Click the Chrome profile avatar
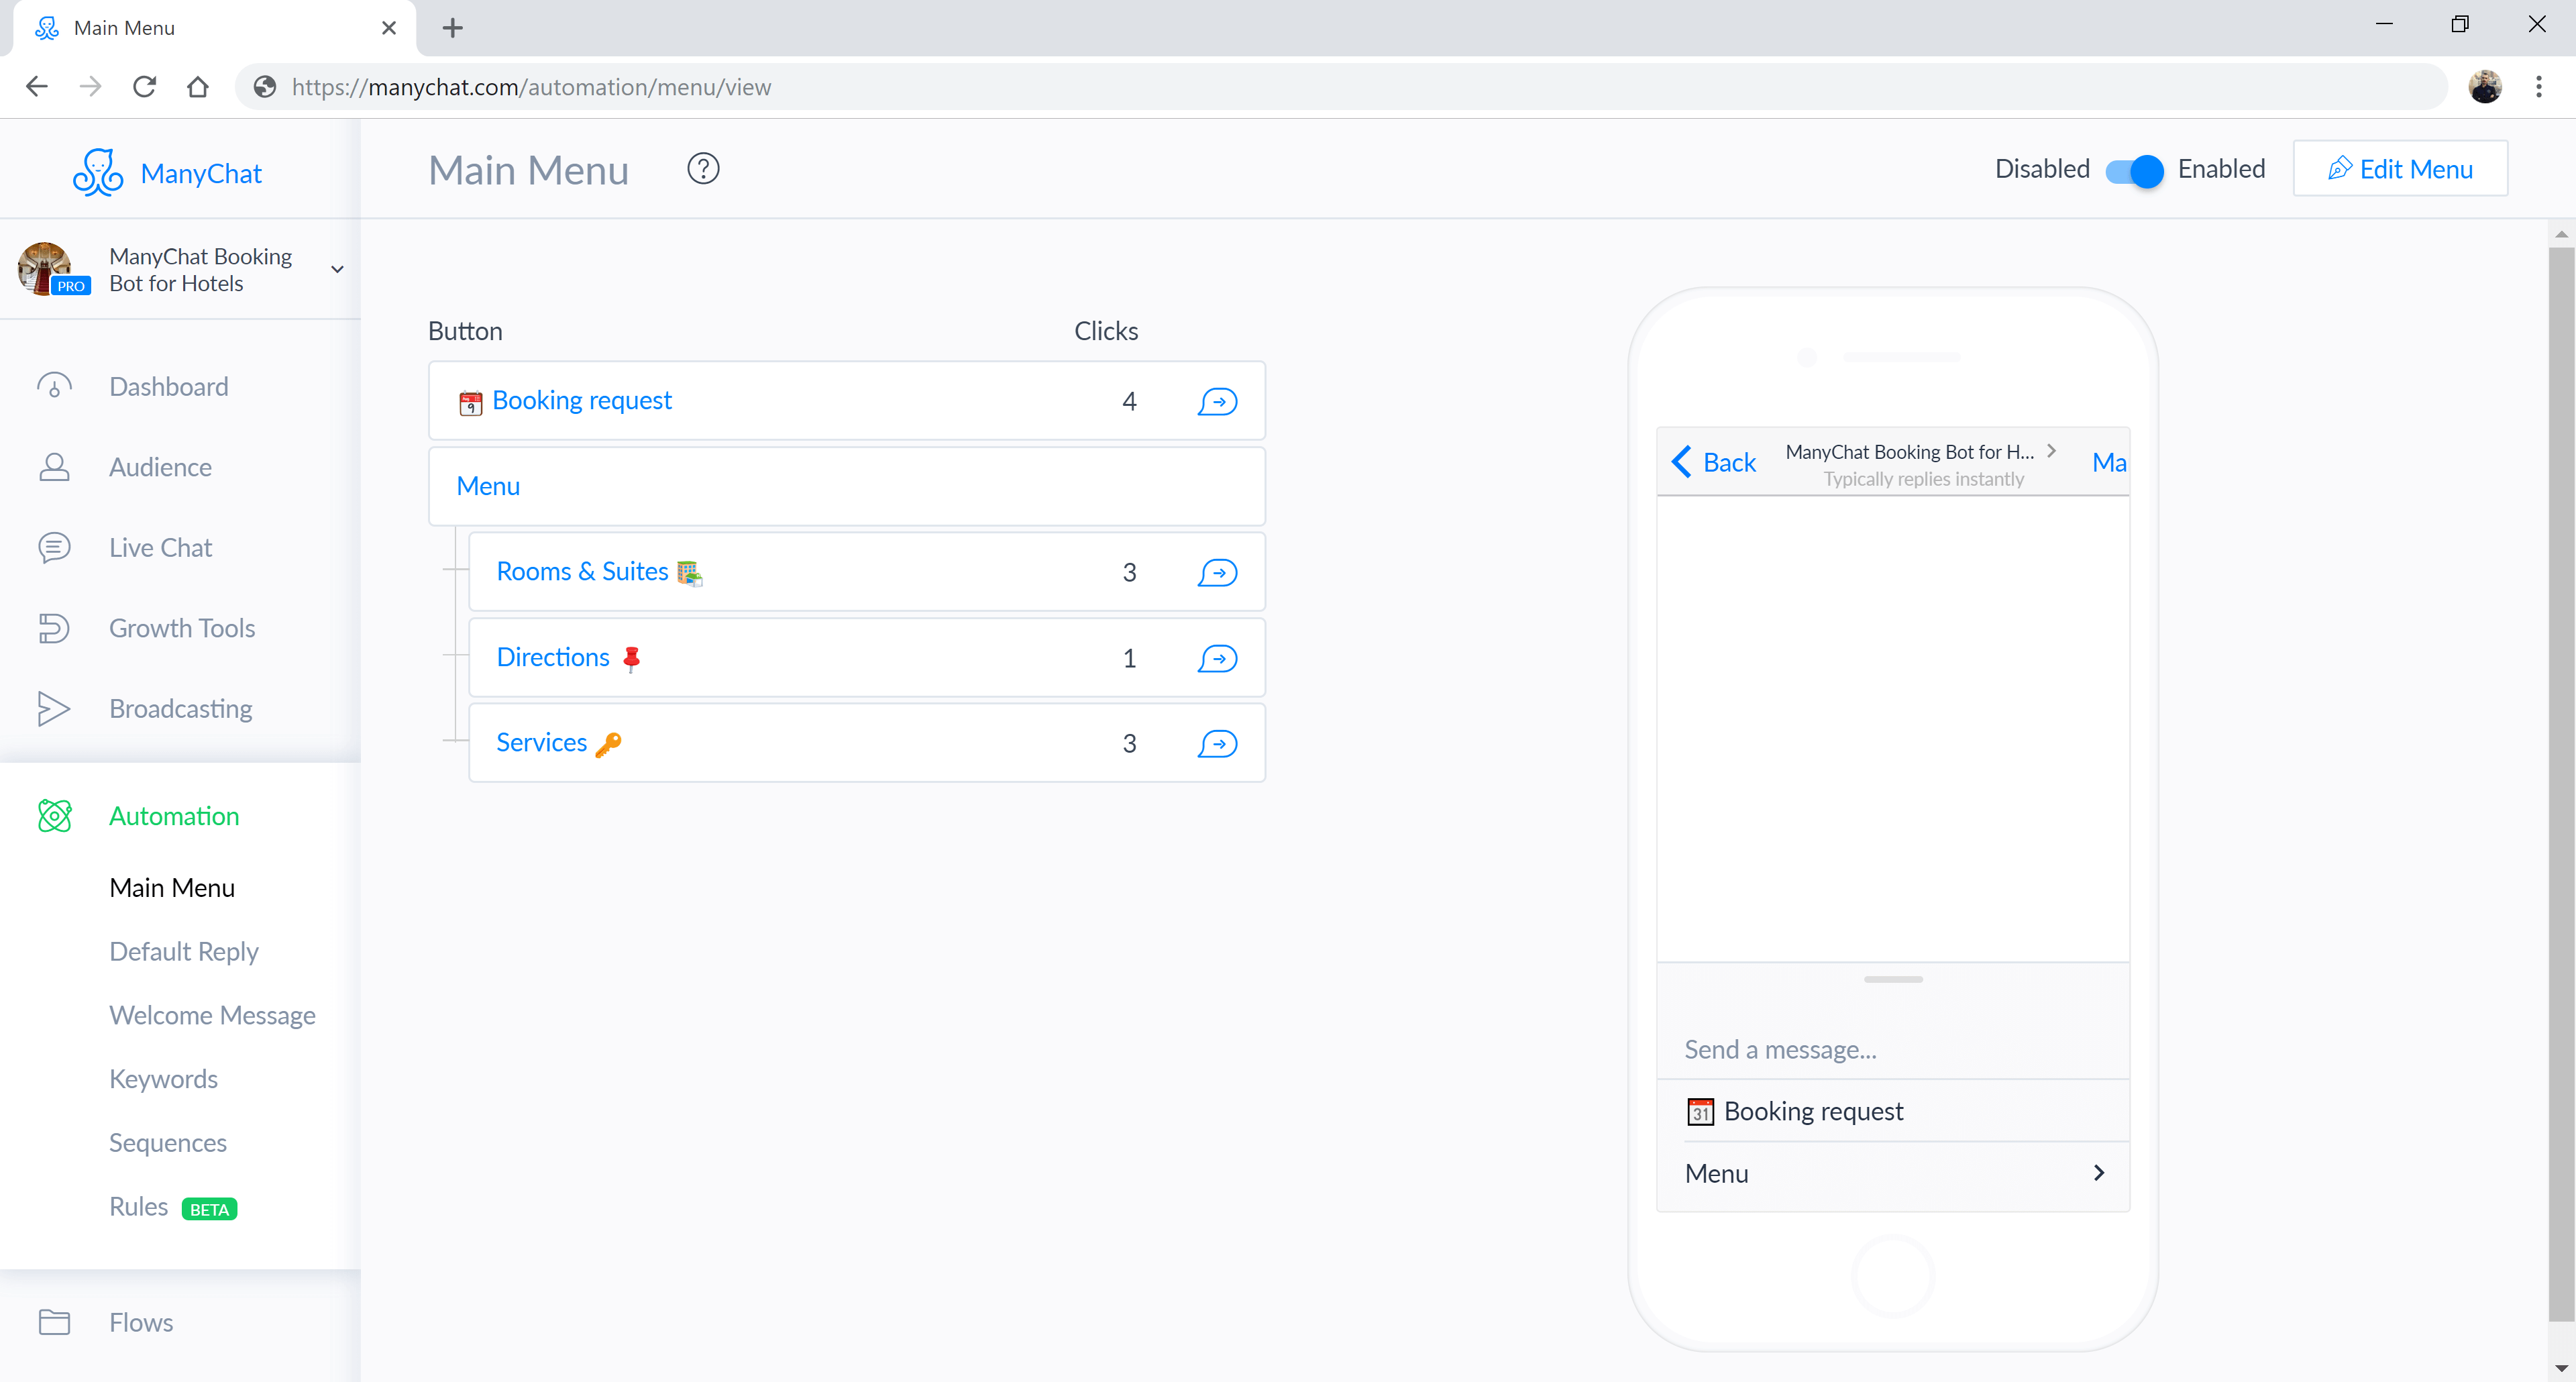 (x=2485, y=87)
